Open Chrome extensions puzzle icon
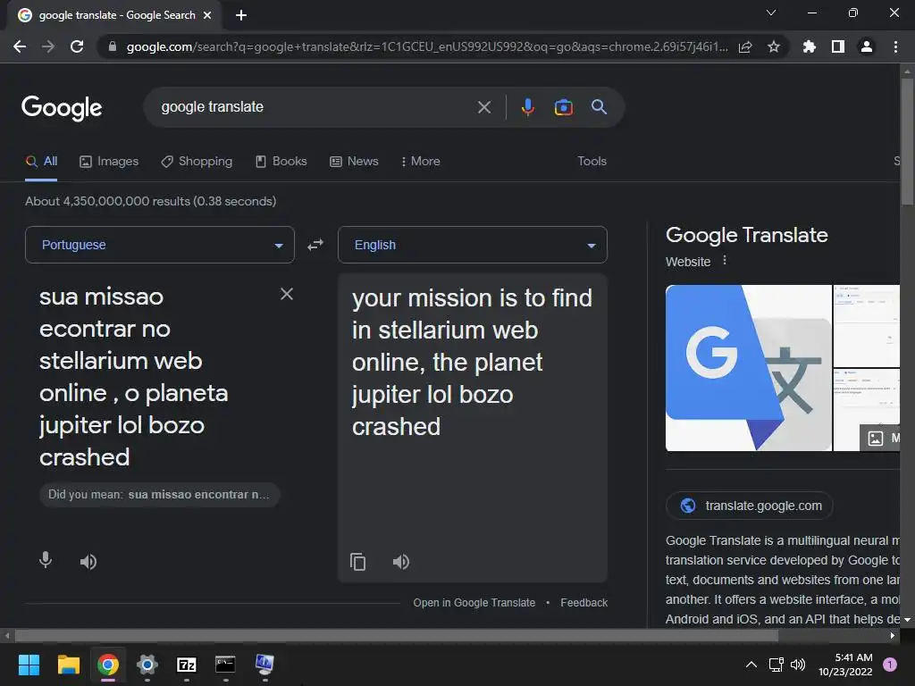 (x=809, y=46)
